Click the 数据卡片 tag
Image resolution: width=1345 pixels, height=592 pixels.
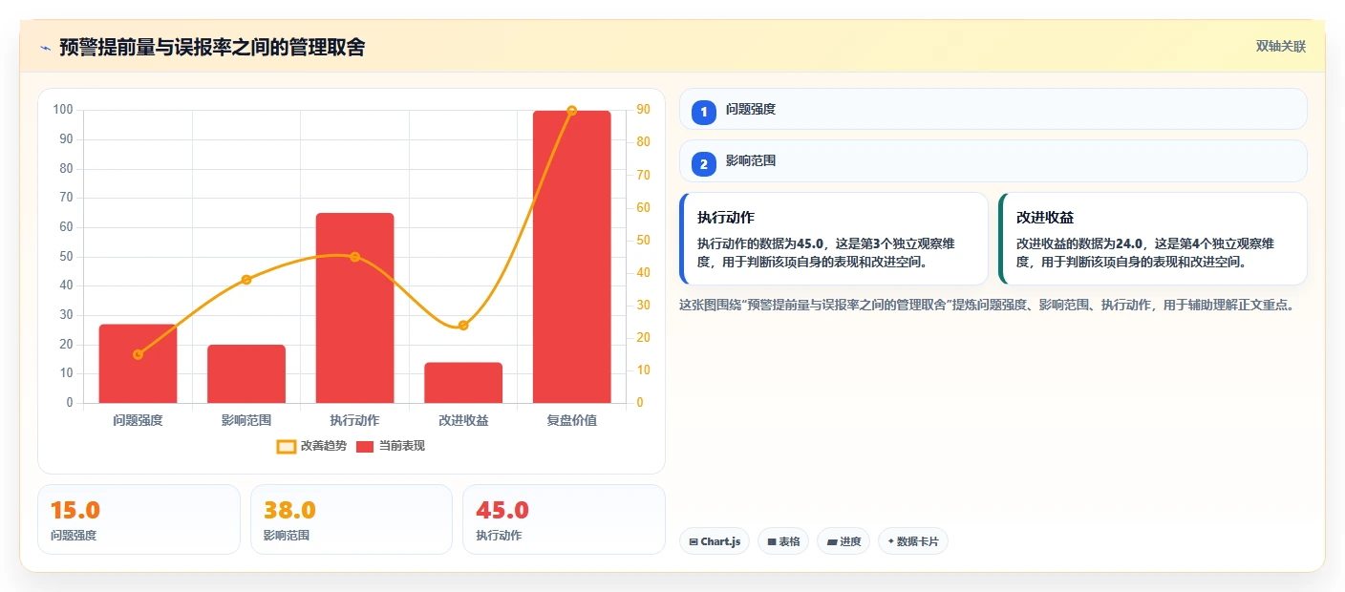tap(913, 541)
